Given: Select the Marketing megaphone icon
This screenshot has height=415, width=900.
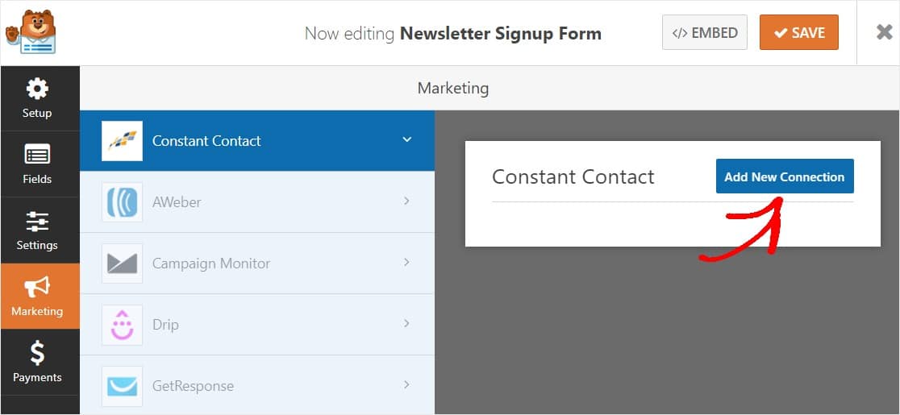Looking at the screenshot, I should [37, 287].
